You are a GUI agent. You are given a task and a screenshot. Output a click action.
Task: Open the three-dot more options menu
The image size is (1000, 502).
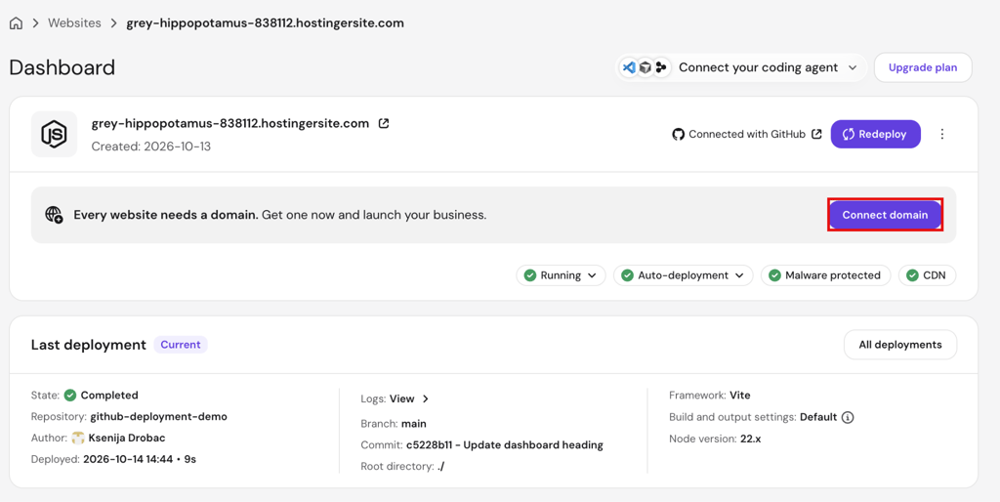click(942, 134)
